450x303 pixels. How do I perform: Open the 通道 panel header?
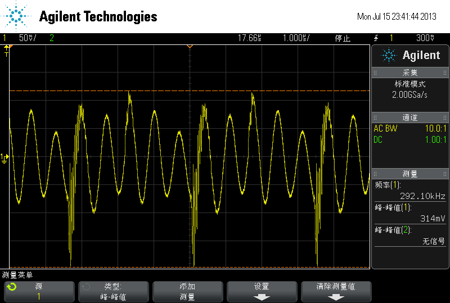[410, 117]
